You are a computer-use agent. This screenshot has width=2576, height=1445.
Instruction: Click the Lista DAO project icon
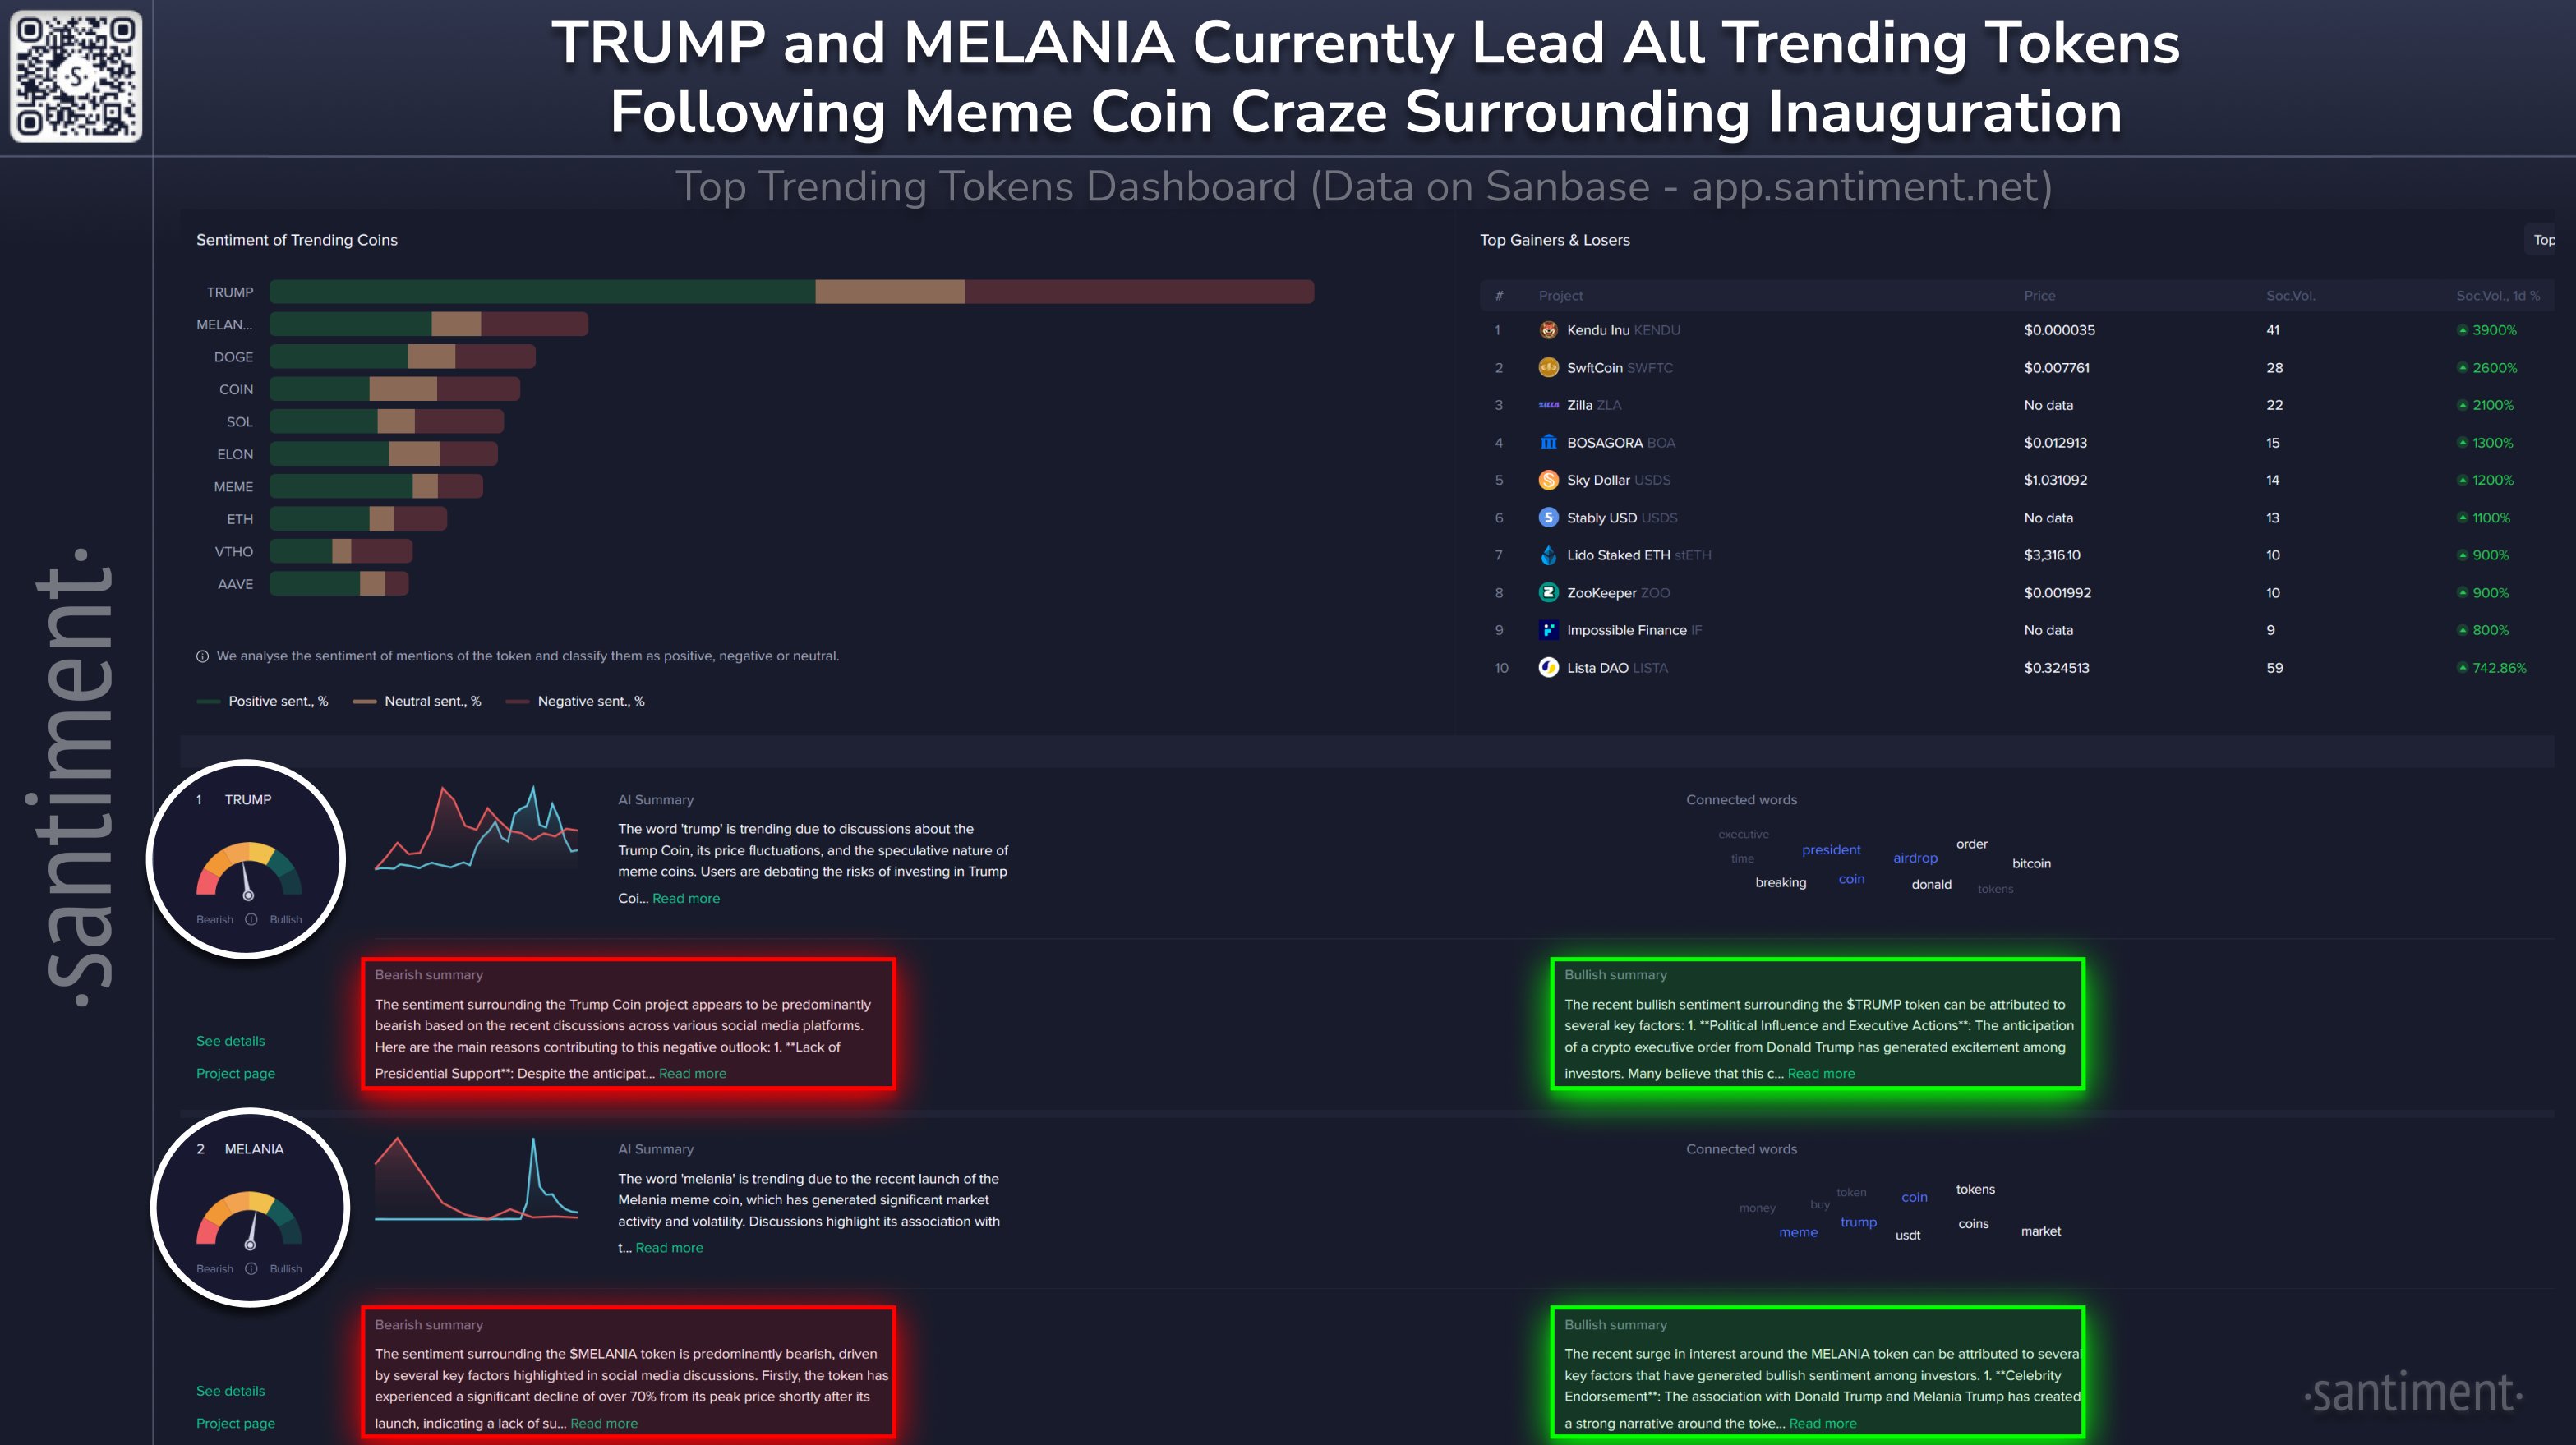click(x=1548, y=667)
